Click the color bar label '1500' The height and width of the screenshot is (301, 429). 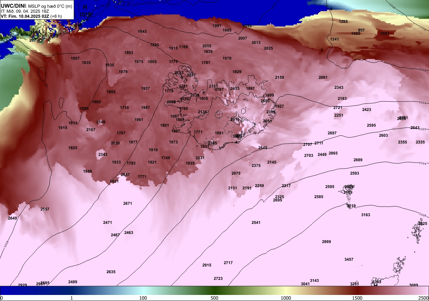[x=357, y=298]
